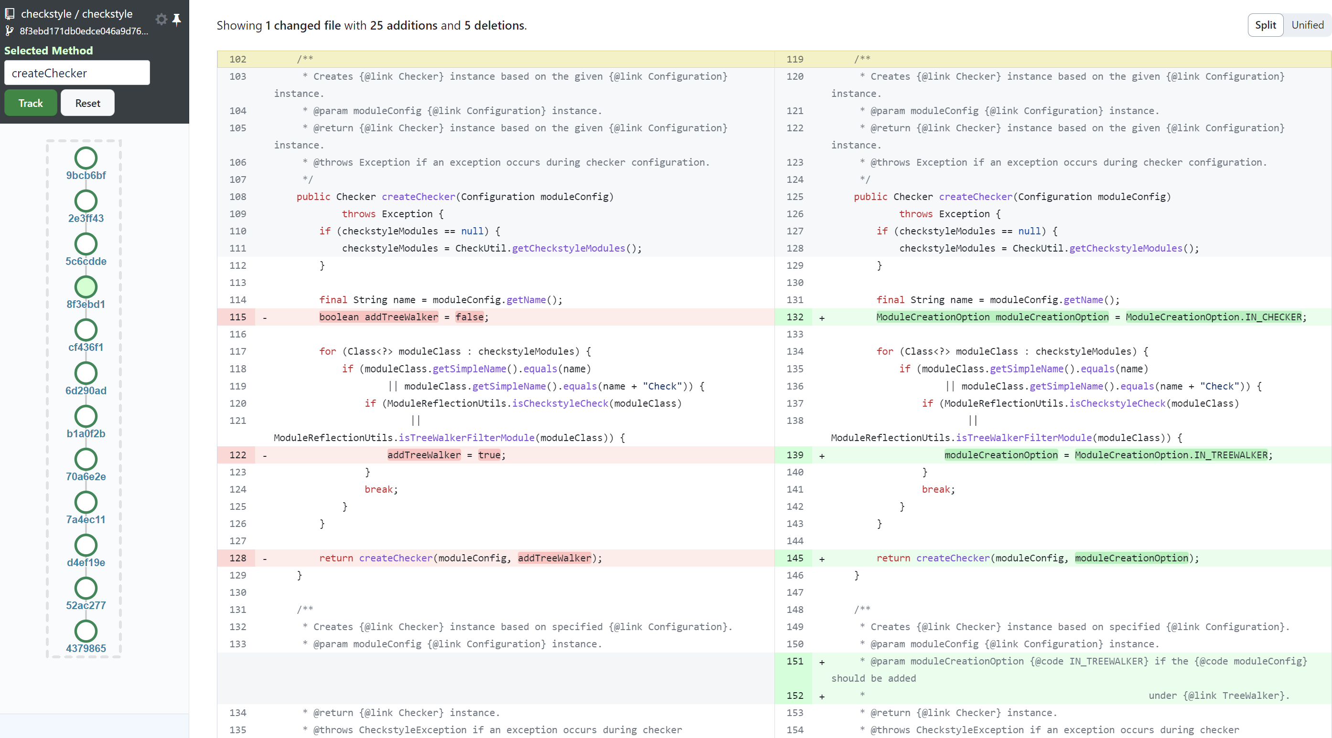This screenshot has height=738, width=1332.
Task: Click commit hash 8f3ebd171db0edce046a9d76
Action: pyautogui.click(x=84, y=31)
